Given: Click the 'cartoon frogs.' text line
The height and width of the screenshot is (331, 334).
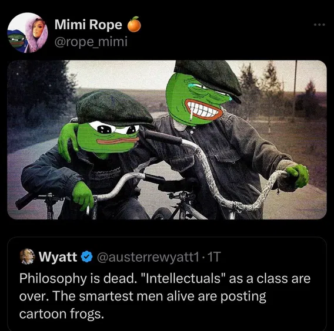Looking at the screenshot, I should [62, 314].
